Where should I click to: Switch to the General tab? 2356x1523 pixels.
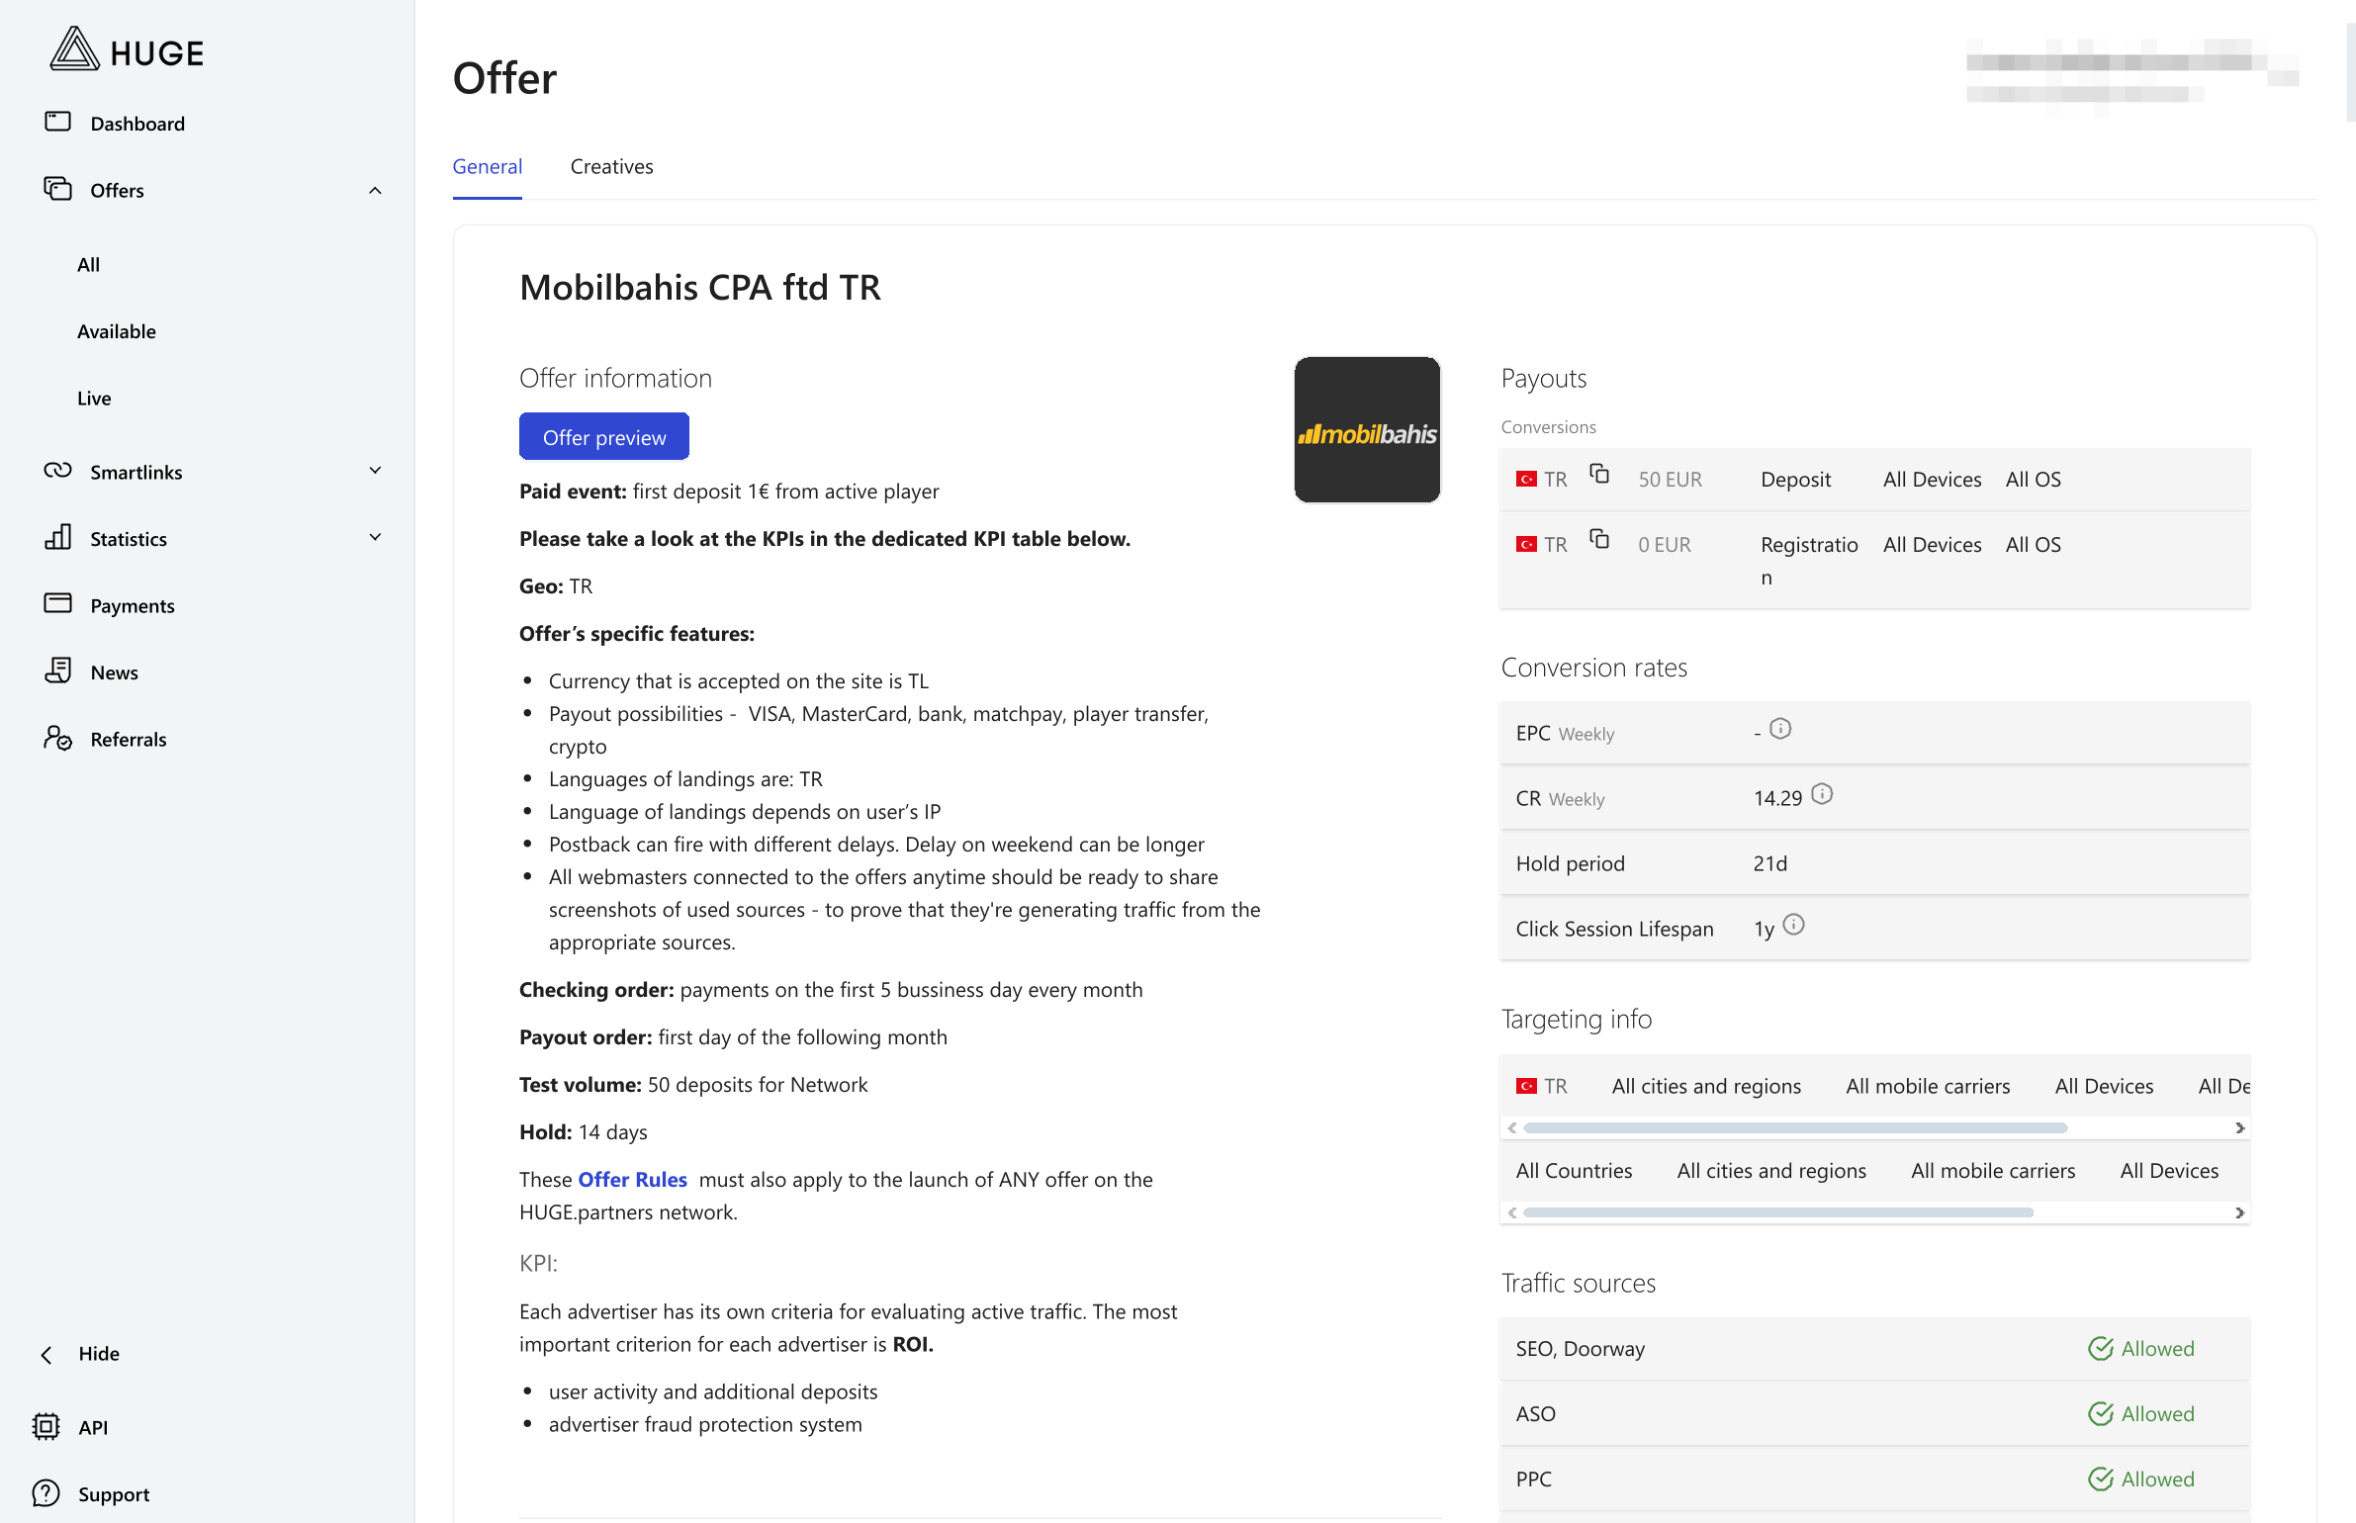[x=488, y=166]
